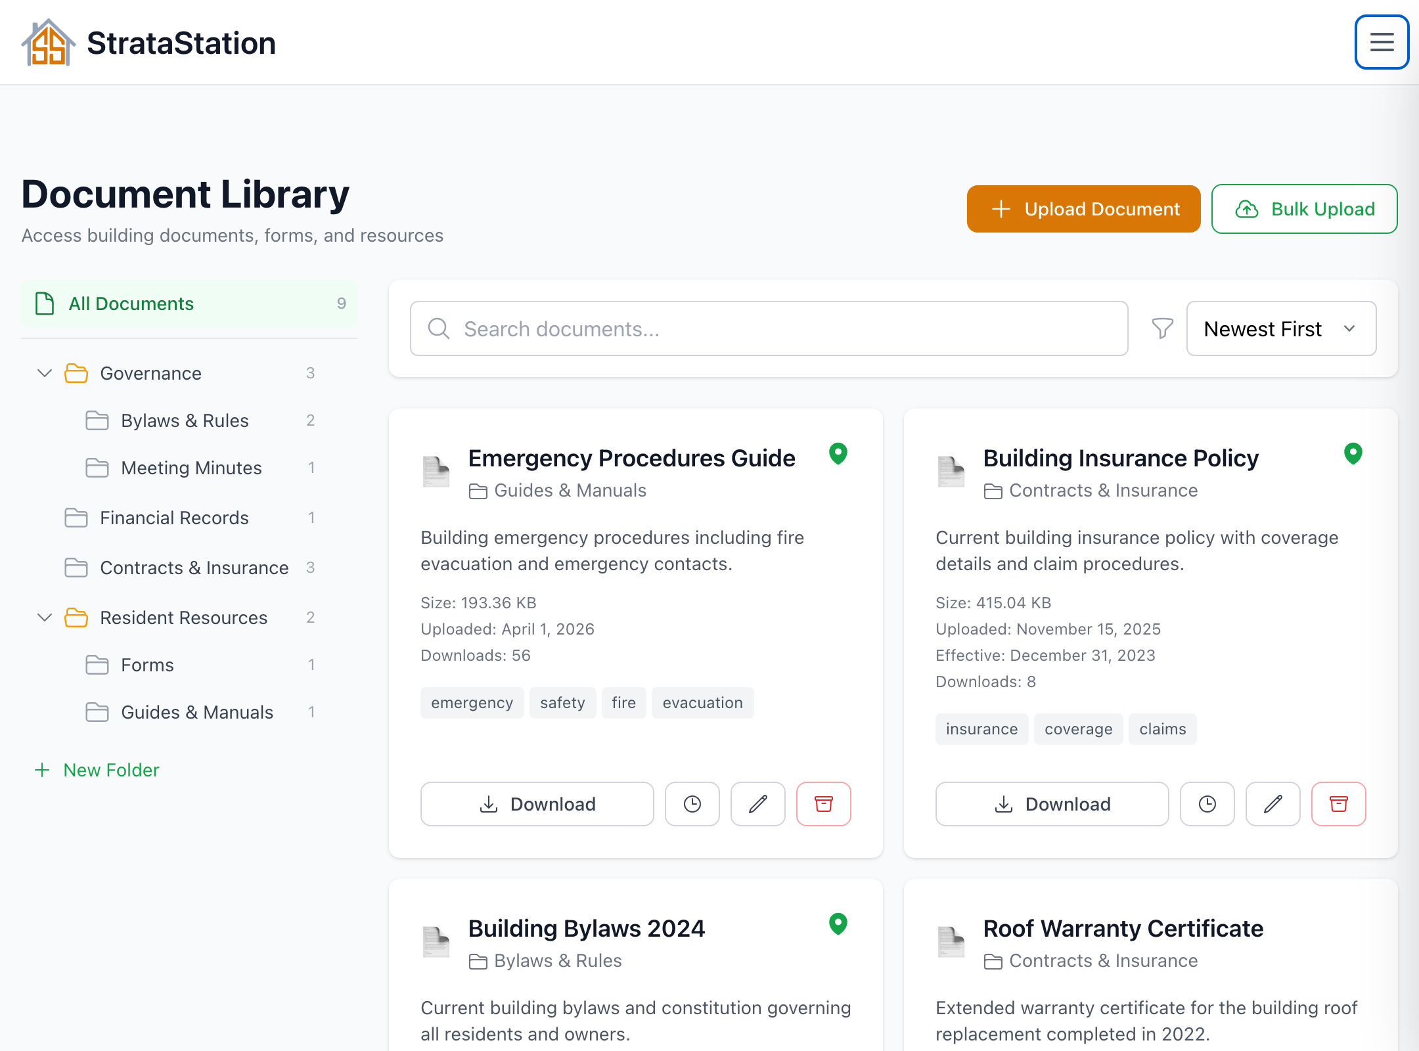The width and height of the screenshot is (1419, 1051).
Task: Open the hamburger menu button
Action: 1382,42
